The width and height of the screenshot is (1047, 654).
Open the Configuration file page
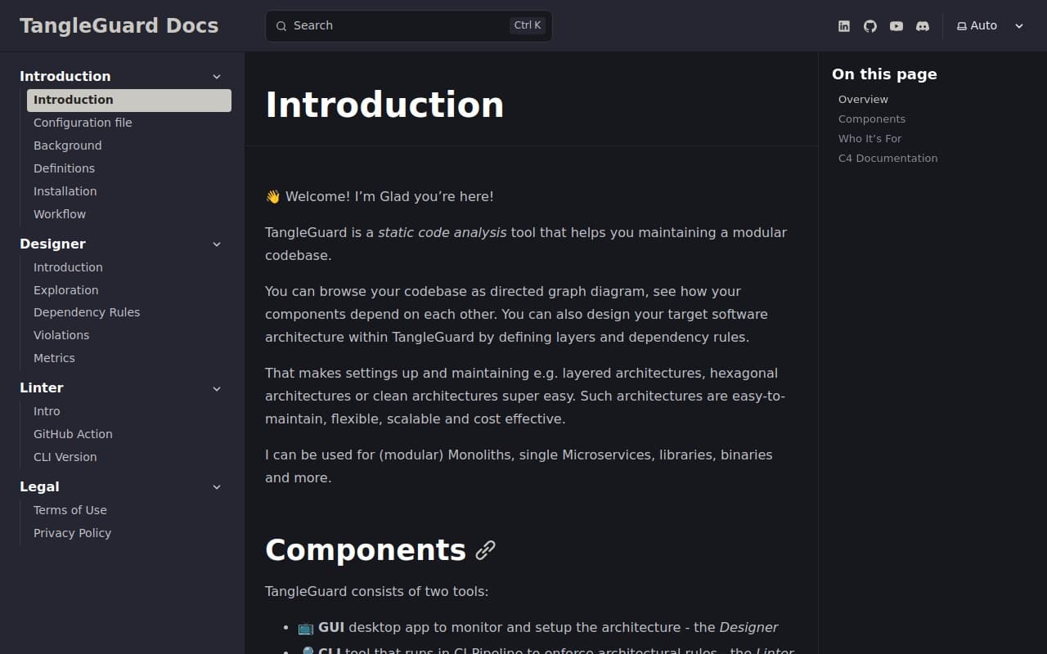pyautogui.click(x=83, y=123)
